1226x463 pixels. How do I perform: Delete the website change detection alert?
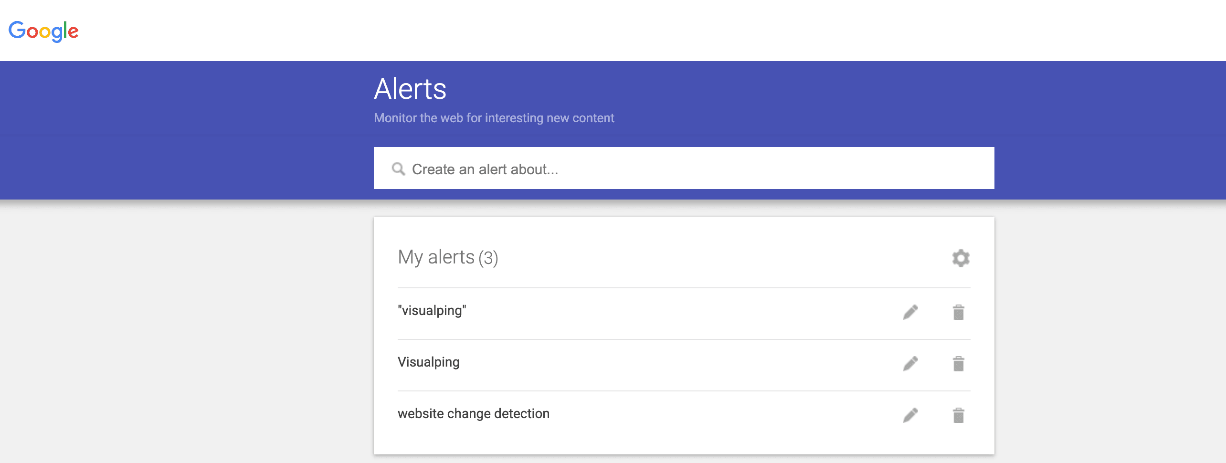pyautogui.click(x=958, y=415)
